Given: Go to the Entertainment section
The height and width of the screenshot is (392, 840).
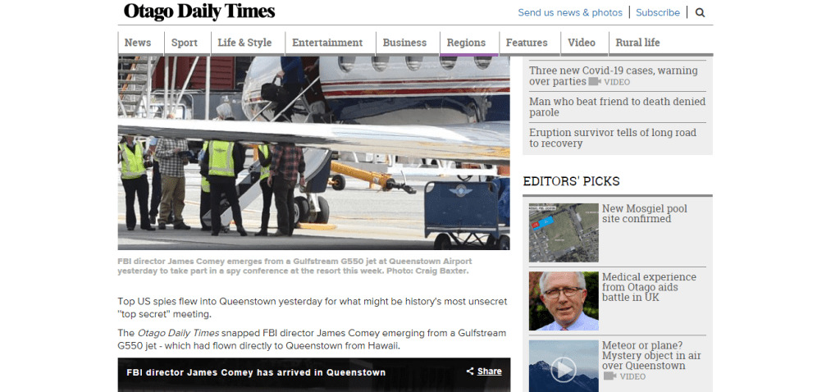Looking at the screenshot, I should point(327,43).
